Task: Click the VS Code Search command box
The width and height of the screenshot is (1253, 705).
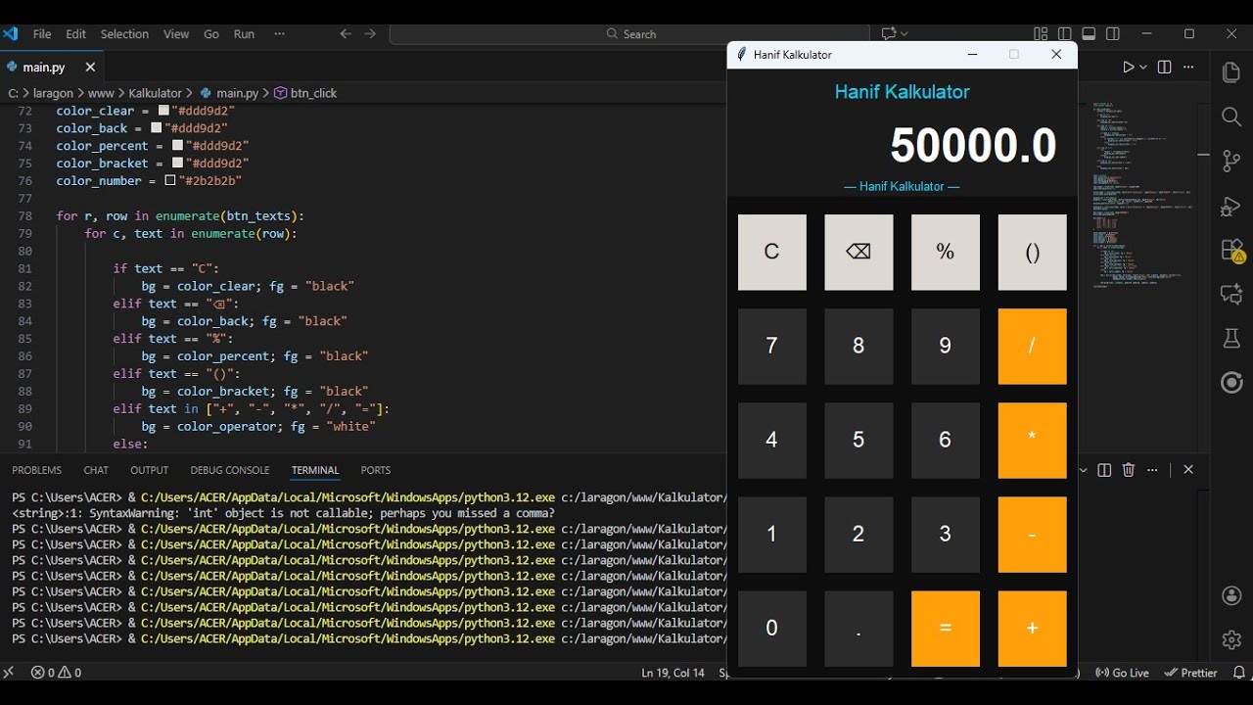Action: coord(630,34)
